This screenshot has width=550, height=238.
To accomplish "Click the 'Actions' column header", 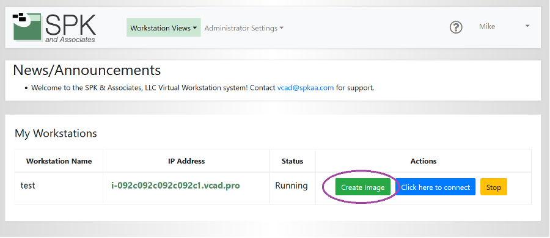I will point(424,161).
